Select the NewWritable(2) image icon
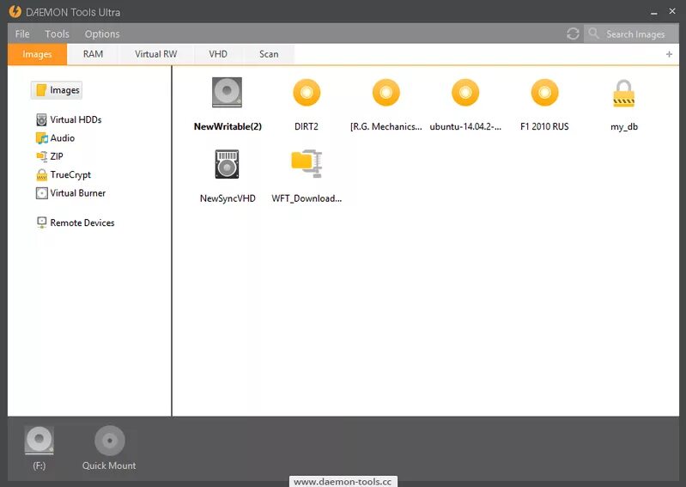 [227, 92]
